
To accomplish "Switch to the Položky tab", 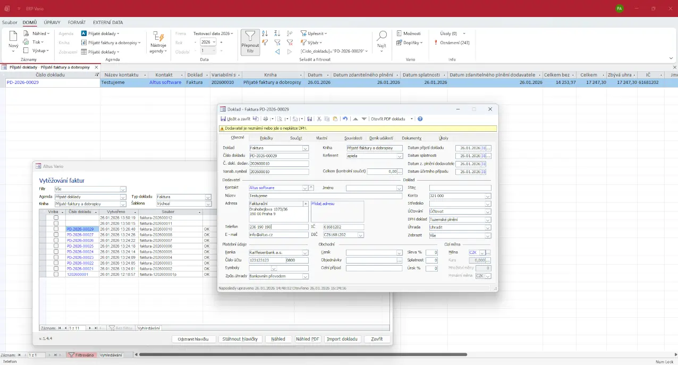I will (266, 138).
